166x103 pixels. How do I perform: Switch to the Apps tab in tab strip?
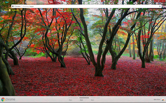coord(13,2)
